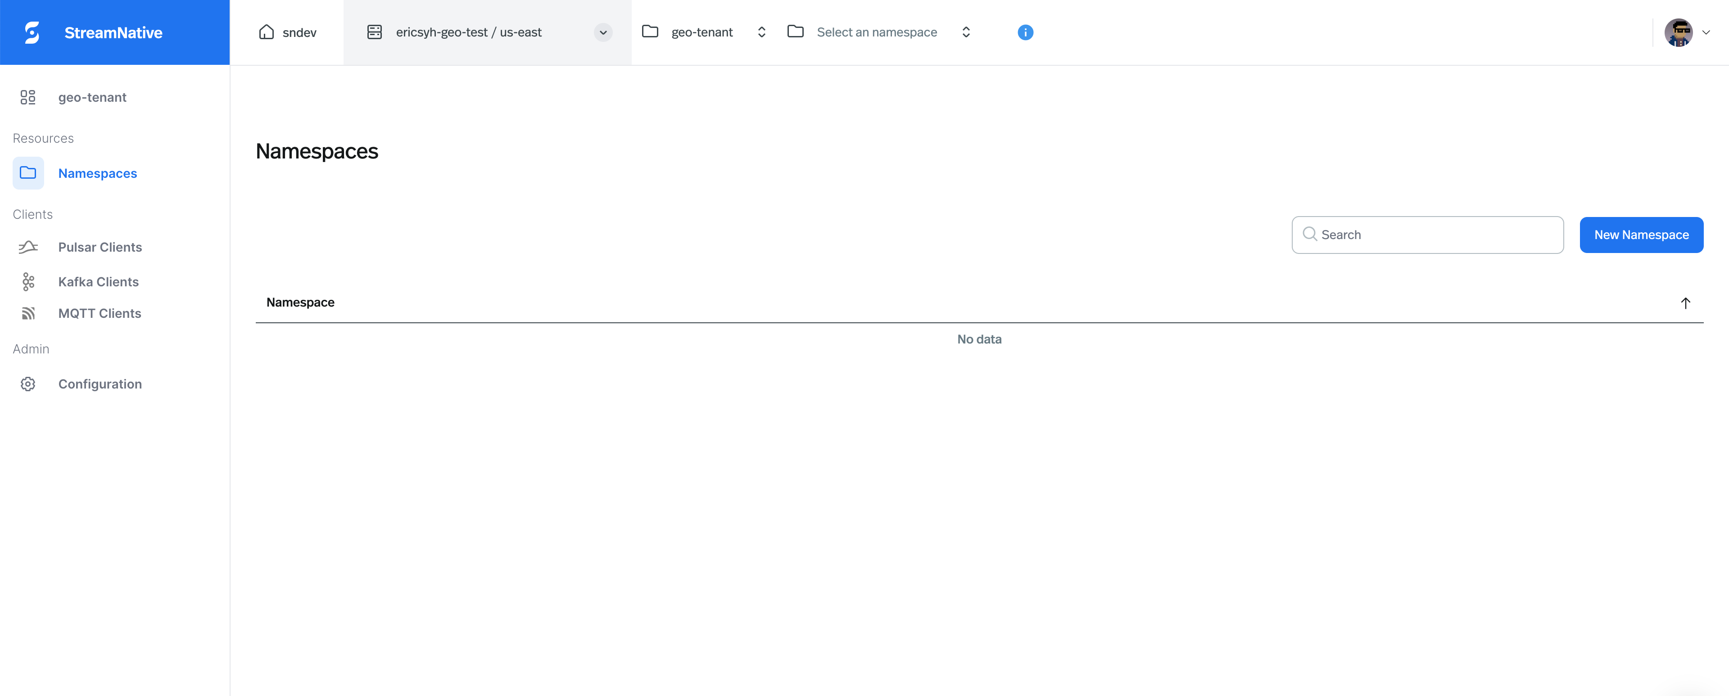
Task: Click the New Namespace button
Action: (1641, 235)
